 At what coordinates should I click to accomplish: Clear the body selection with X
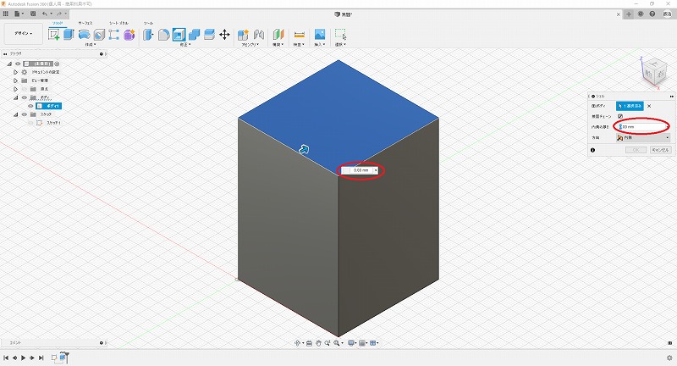pos(649,106)
